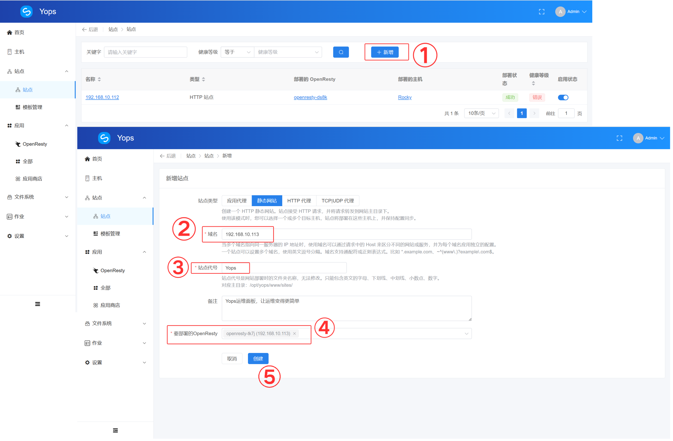This screenshot has width=673, height=441.
Task: Remove the openresty-tk7j tag with its x
Action: tap(294, 334)
